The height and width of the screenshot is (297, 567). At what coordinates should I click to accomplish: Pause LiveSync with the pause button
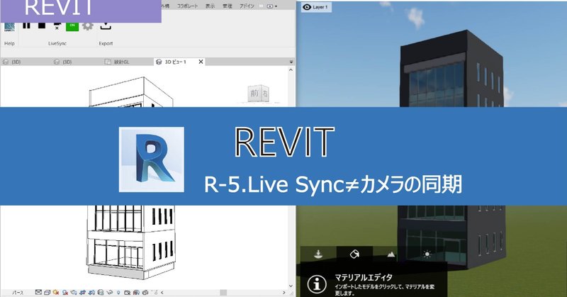26,25
